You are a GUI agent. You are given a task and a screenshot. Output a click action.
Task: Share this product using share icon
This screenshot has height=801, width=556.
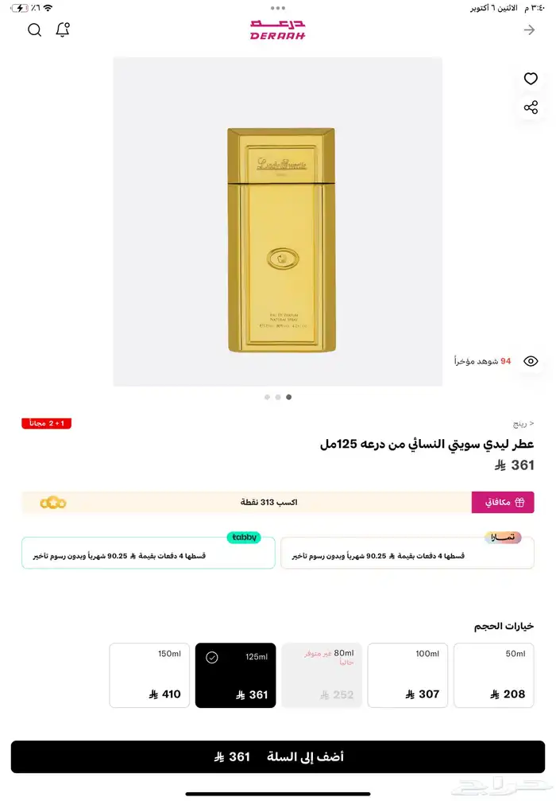click(x=531, y=107)
